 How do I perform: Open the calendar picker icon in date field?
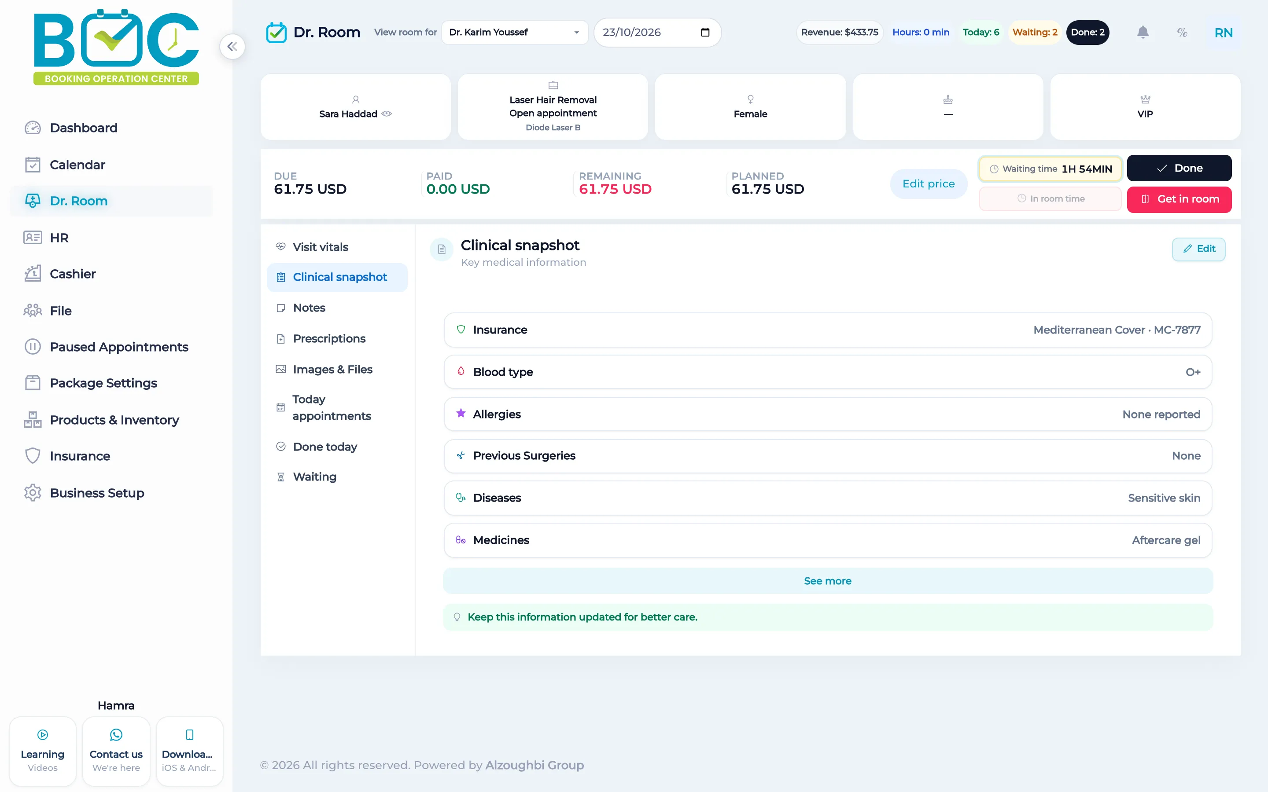click(x=705, y=33)
